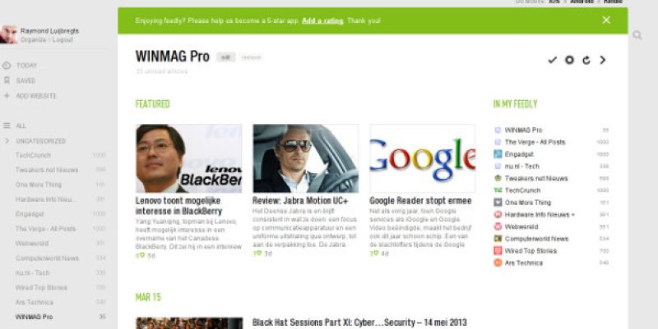Open the Lenovo BlackBerry article thumbnail
658x329 pixels.
(189, 158)
